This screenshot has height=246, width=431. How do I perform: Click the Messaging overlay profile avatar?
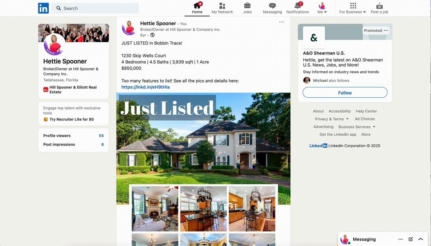click(345, 239)
